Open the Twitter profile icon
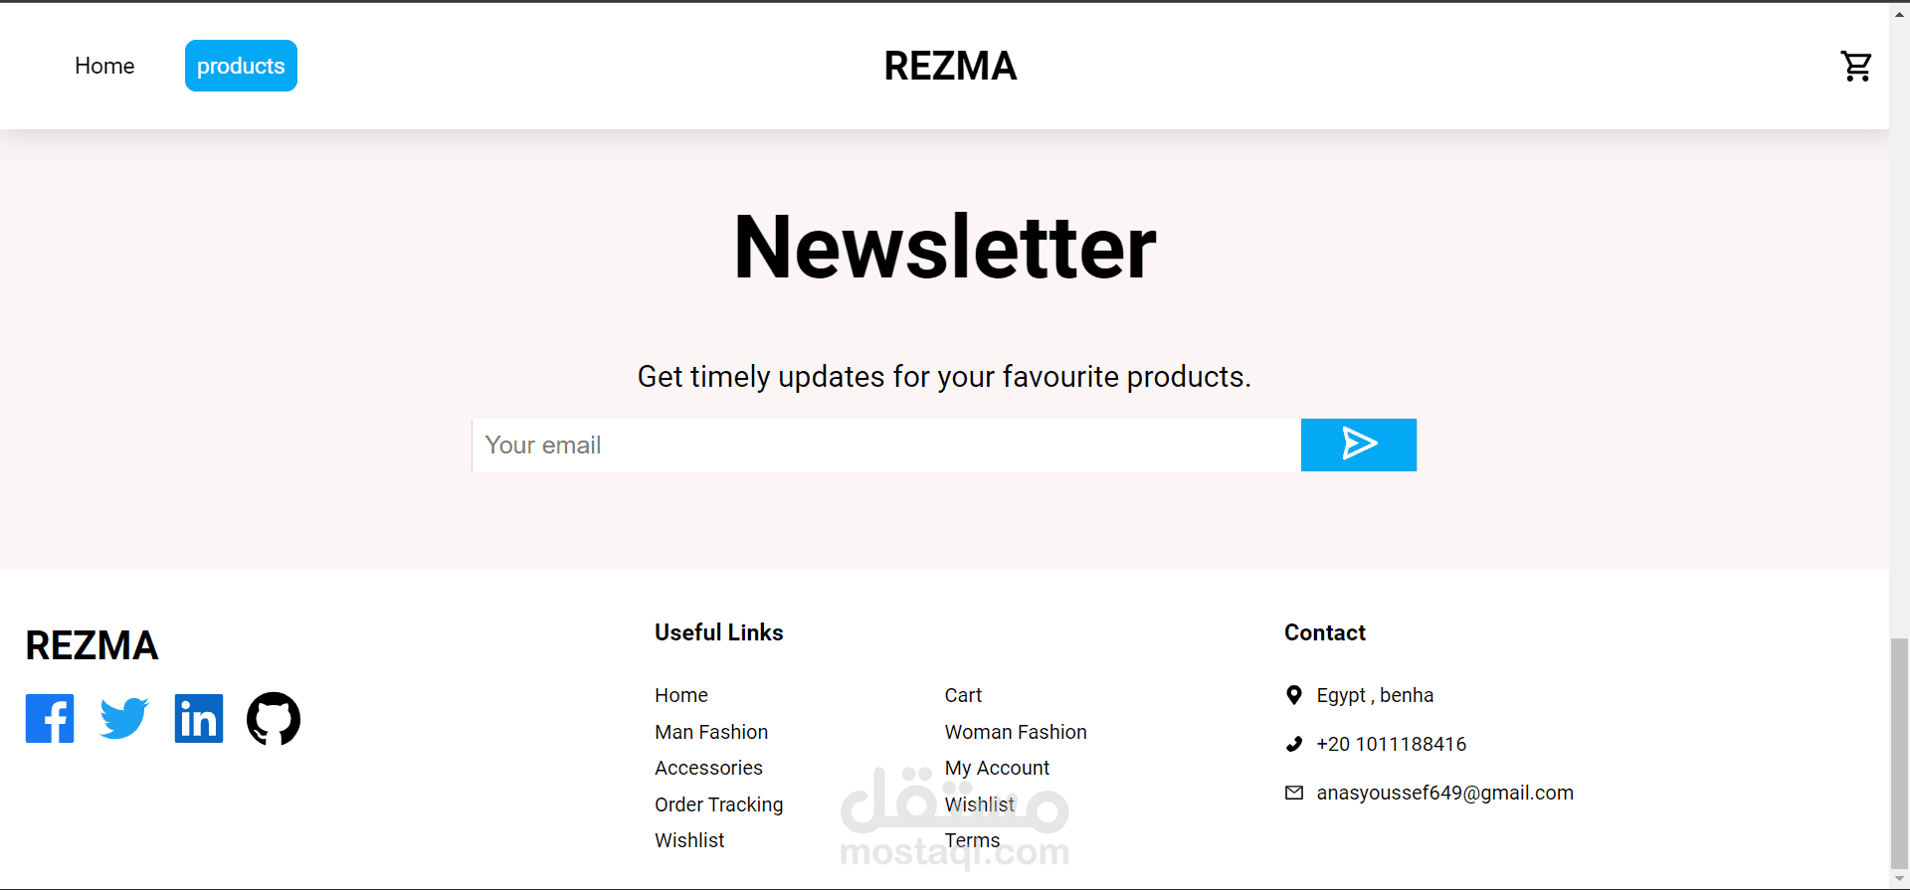Image resolution: width=1910 pixels, height=890 pixels. pyautogui.click(x=124, y=718)
